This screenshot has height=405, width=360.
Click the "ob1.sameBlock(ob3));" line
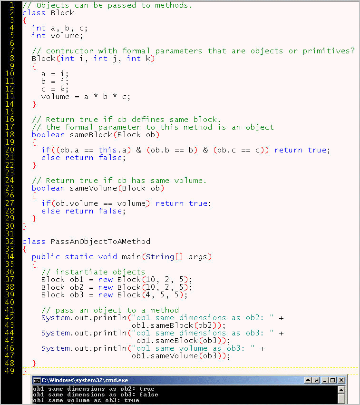pos(184,340)
